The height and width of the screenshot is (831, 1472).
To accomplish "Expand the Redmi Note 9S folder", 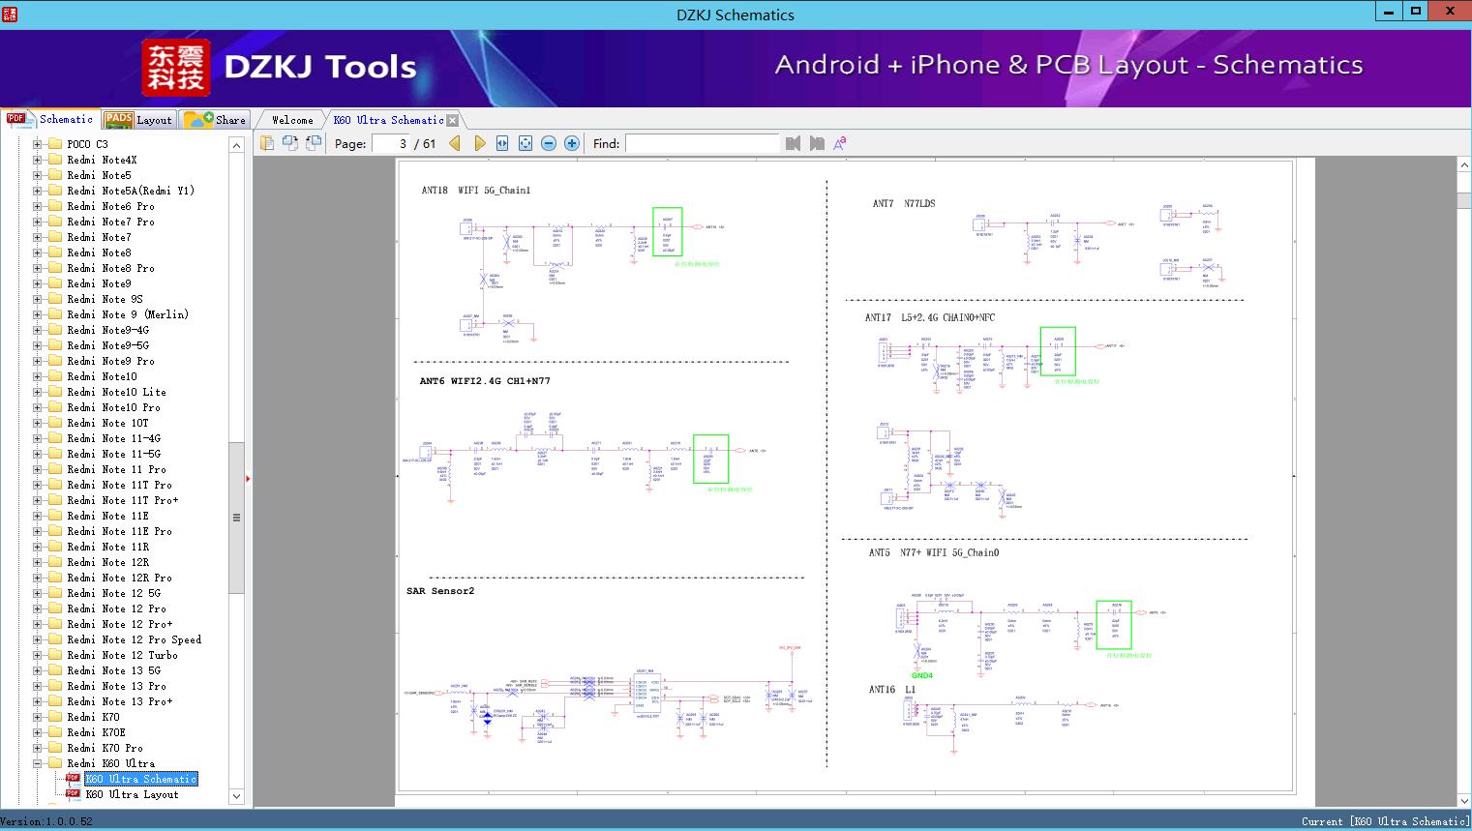I will coord(38,299).
